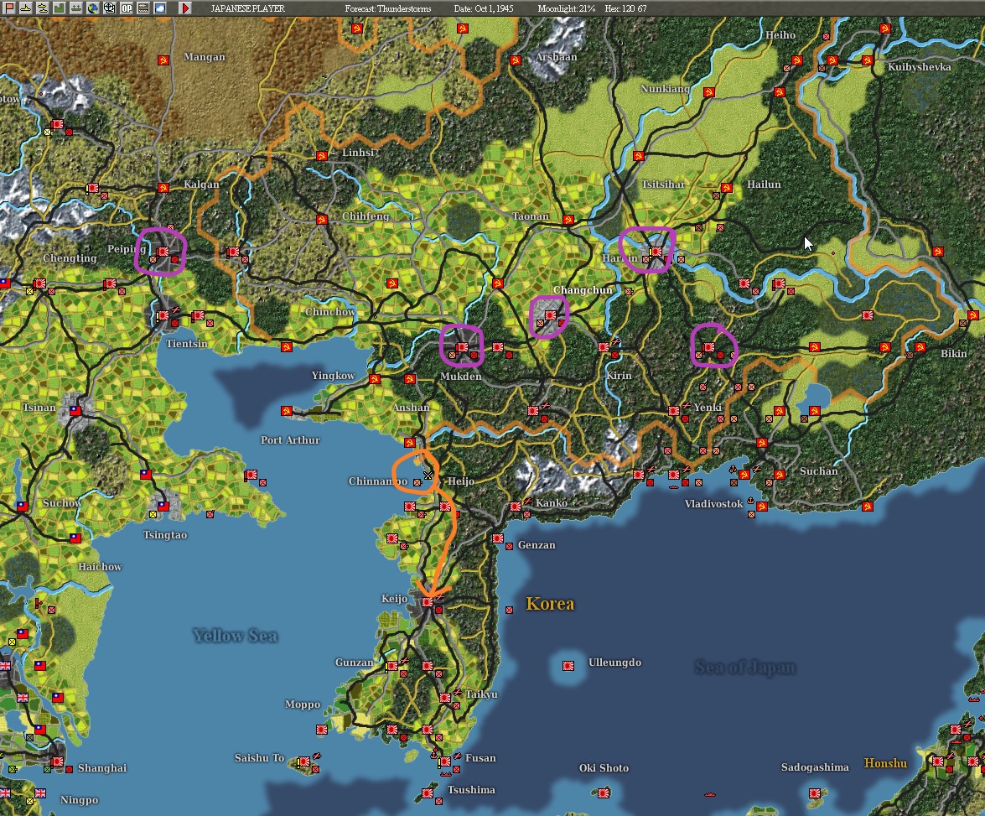This screenshot has width=985, height=816.
Task: Select the Japanese base icon at Genzan
Action: (498, 538)
